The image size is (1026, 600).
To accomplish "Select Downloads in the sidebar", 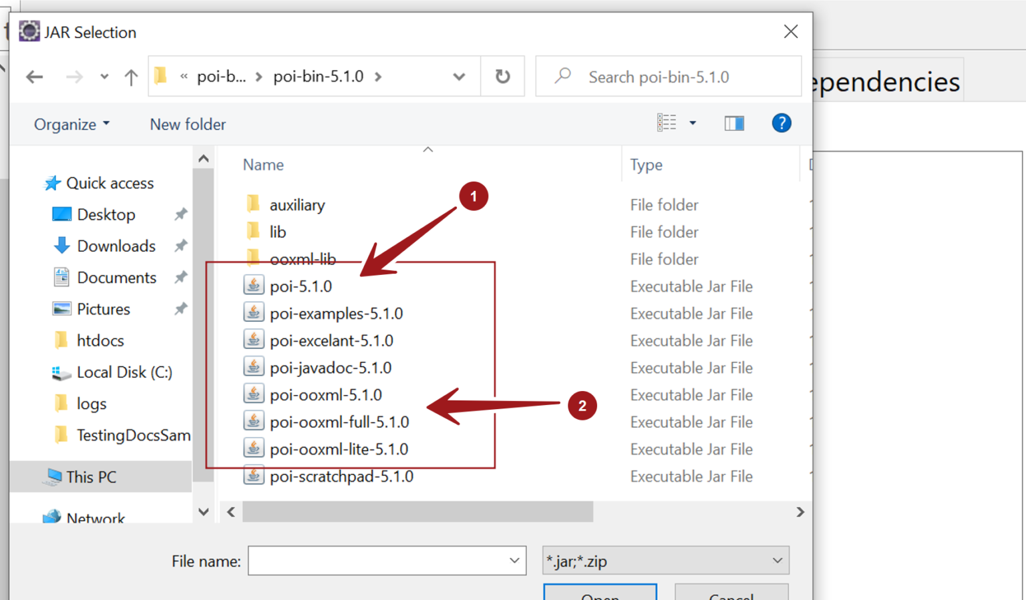I will click(x=116, y=246).
